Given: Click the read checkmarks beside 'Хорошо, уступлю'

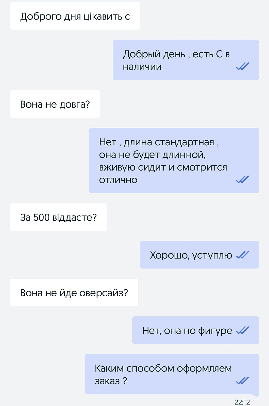Looking at the screenshot, I should (x=242, y=255).
